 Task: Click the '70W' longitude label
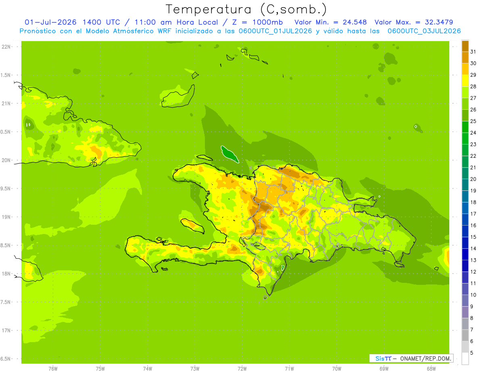(x=337, y=369)
